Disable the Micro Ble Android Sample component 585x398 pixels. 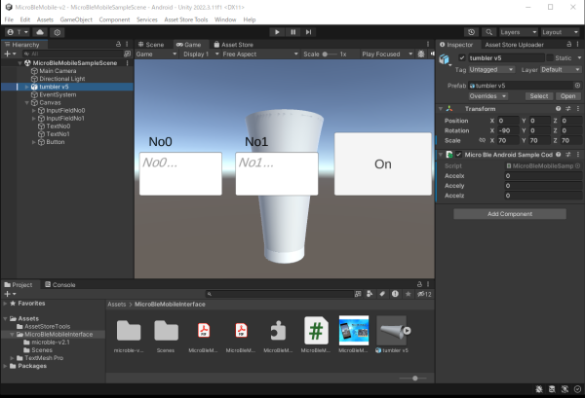click(x=459, y=155)
